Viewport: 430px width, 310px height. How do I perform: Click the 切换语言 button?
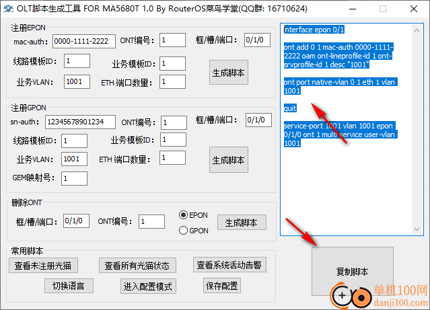point(69,286)
